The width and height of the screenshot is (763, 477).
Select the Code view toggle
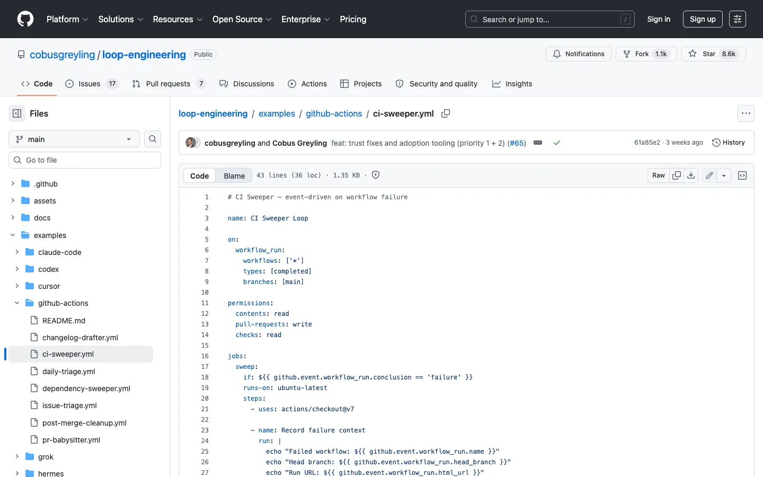200,175
